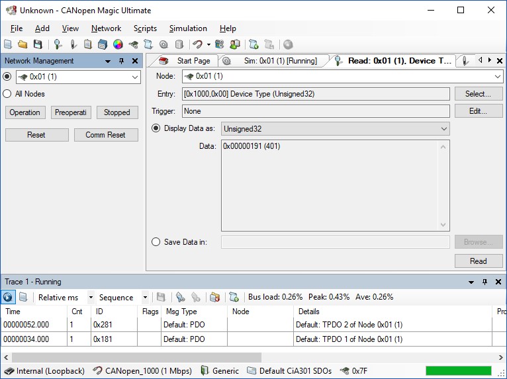Viewport: 507px width, 379px height.
Task: Click the clipboard toolbar icon
Action: [87, 44]
